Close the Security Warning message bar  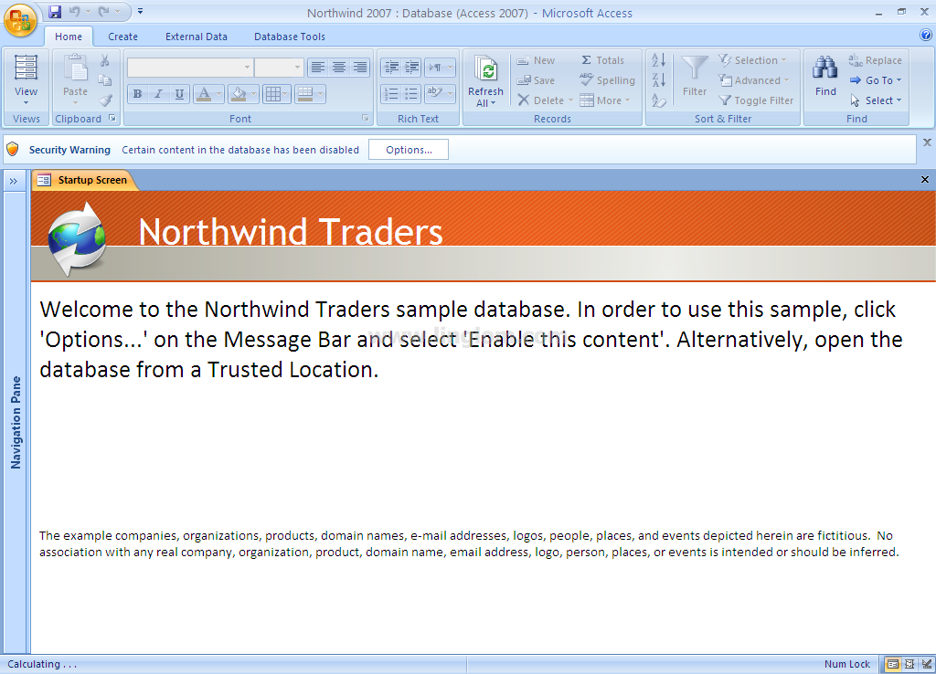[x=927, y=142]
